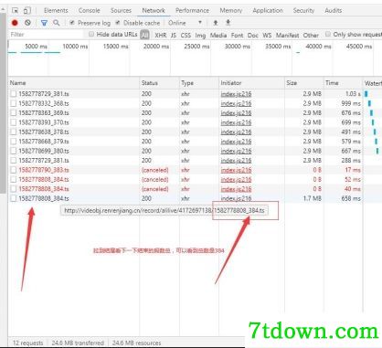382x348 pixels.
Task: Enable the Preserve log checkbox
Action: [72, 23]
